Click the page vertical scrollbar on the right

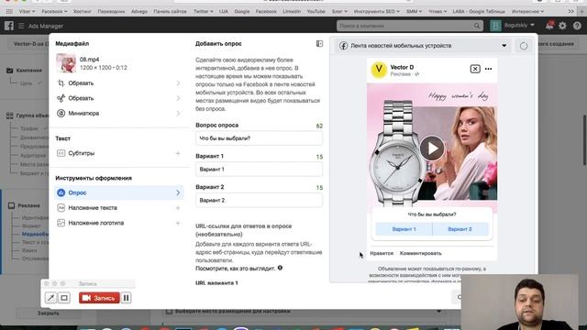[584, 140]
